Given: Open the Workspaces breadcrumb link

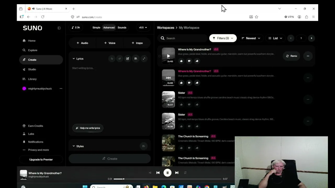Looking at the screenshot, I should pos(165,28).
